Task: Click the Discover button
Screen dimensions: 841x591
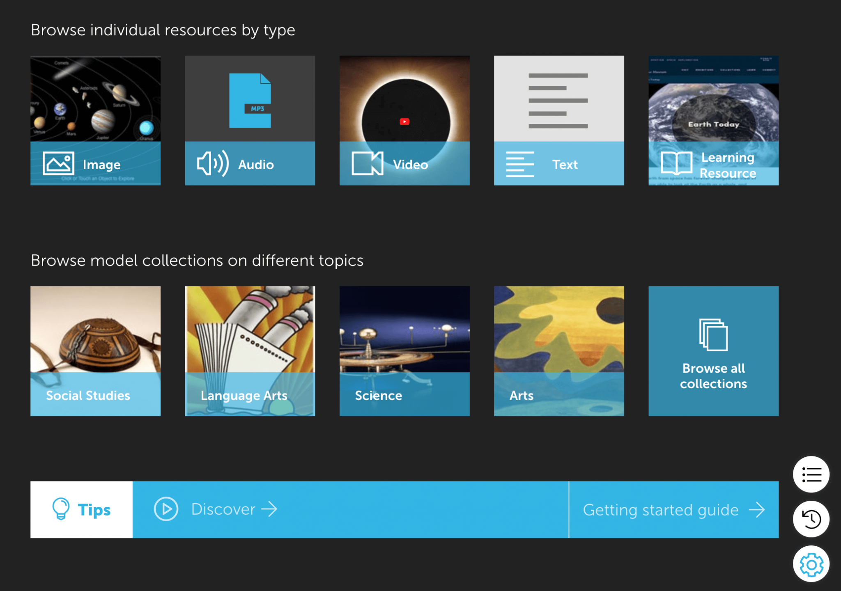Action: 224,509
